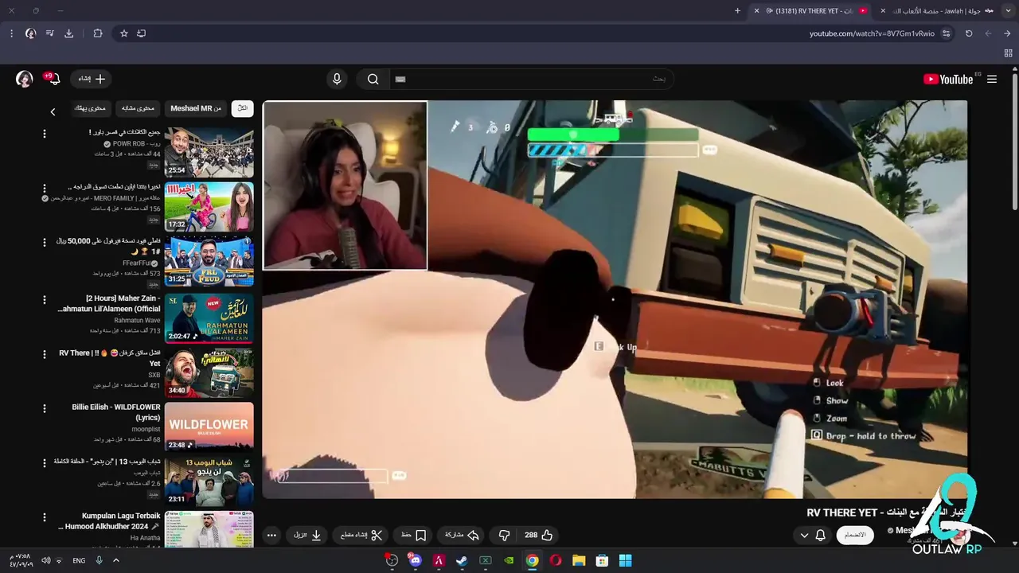
Task: Open the YouTube account avatar menu
Action: coord(25,79)
